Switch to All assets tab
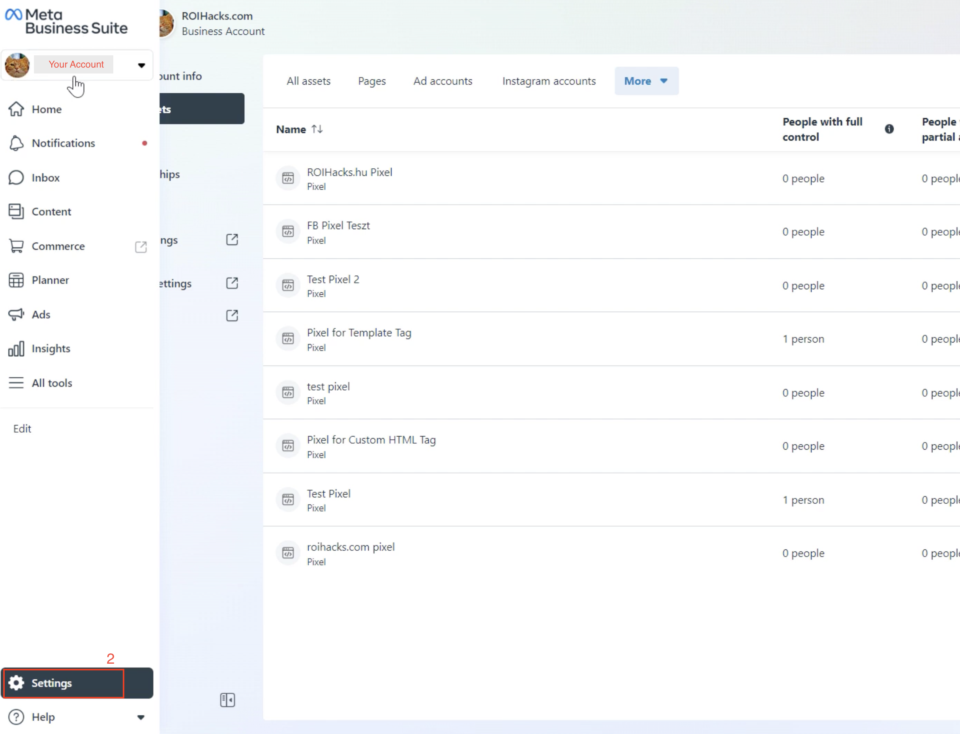Screen dimensions: 960x734 point(309,81)
